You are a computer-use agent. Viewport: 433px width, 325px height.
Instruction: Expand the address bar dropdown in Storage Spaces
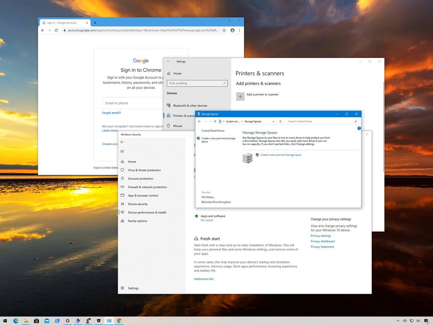coord(273,121)
